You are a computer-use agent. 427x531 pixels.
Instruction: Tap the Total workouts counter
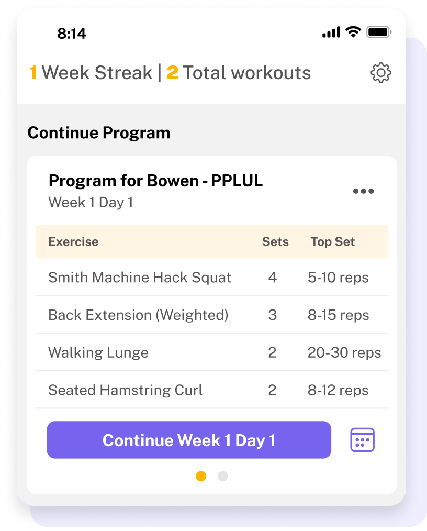[x=239, y=72]
